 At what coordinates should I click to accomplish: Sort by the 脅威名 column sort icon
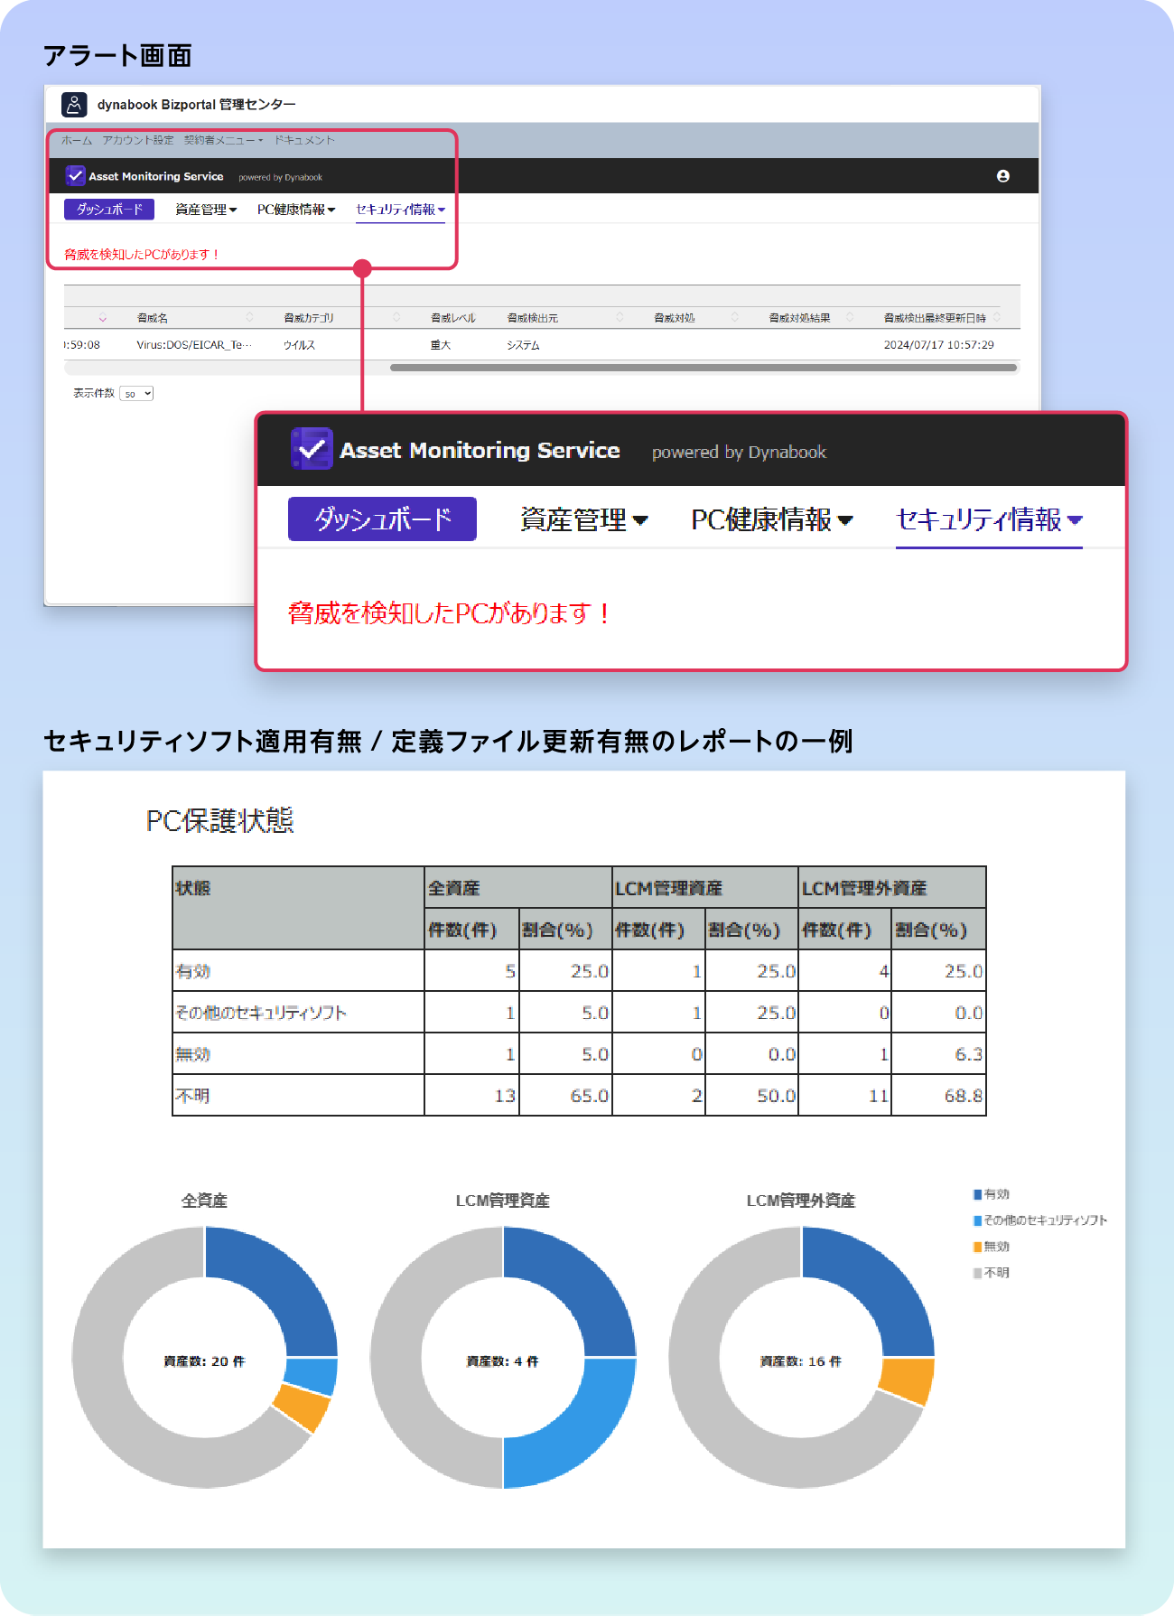250,317
